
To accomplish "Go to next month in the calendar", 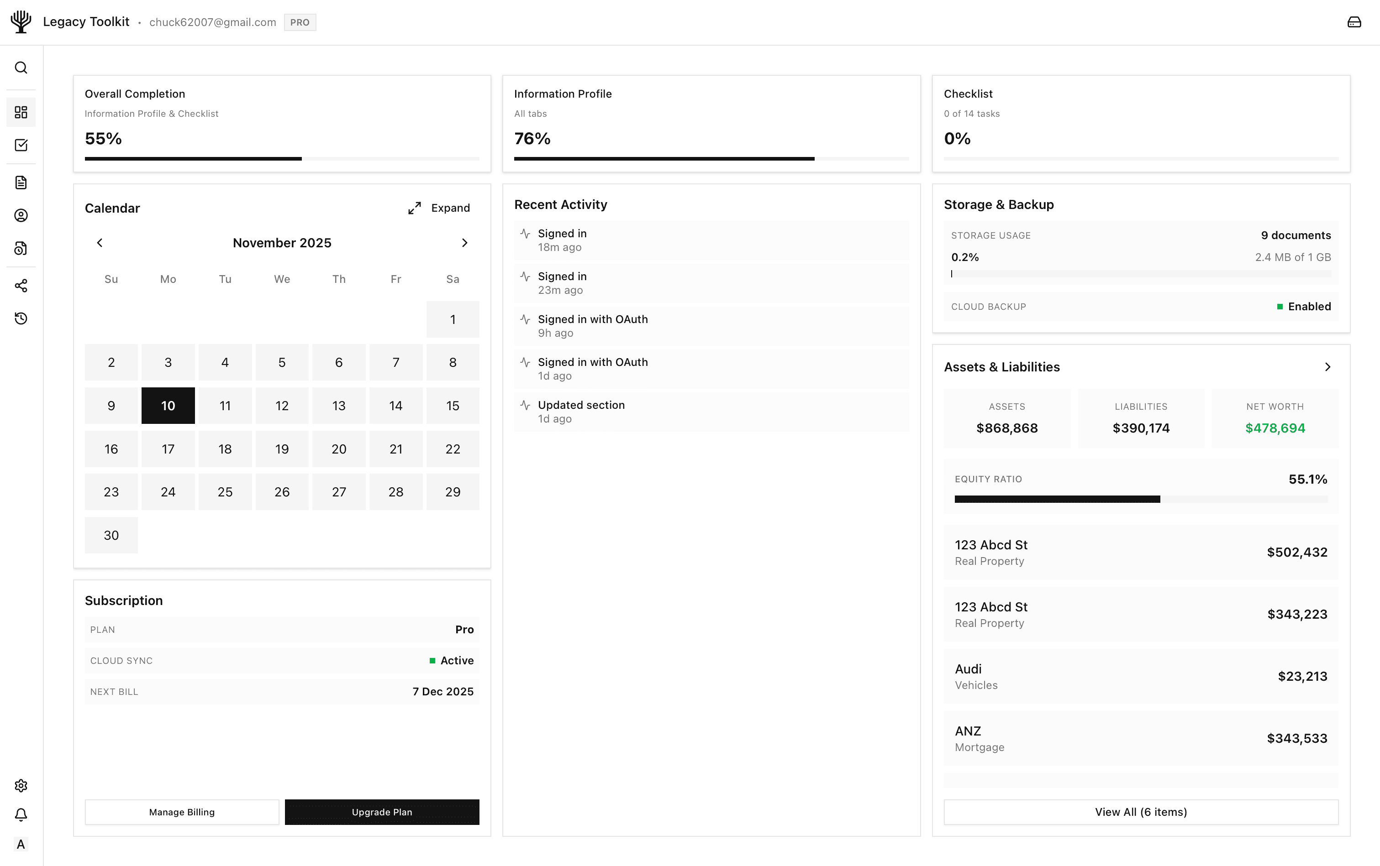I will [465, 242].
